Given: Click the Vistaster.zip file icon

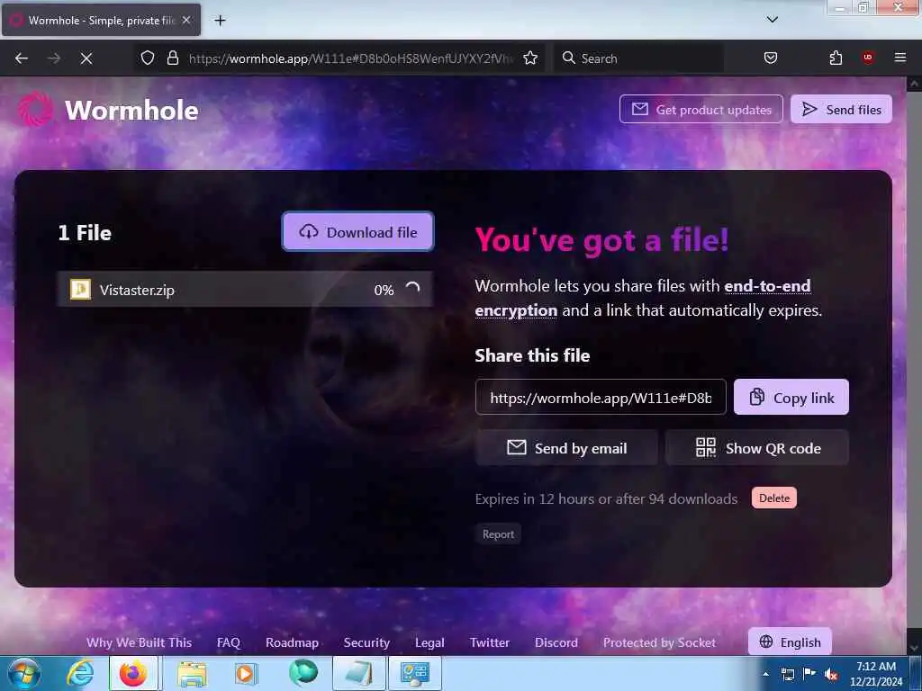Looking at the screenshot, I should pos(80,289).
